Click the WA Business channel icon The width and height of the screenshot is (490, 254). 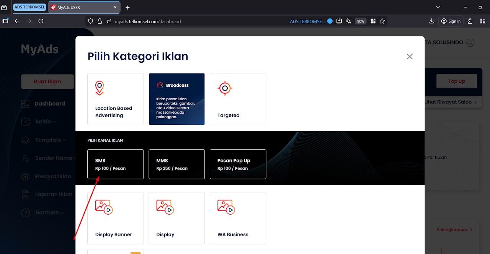225,207
